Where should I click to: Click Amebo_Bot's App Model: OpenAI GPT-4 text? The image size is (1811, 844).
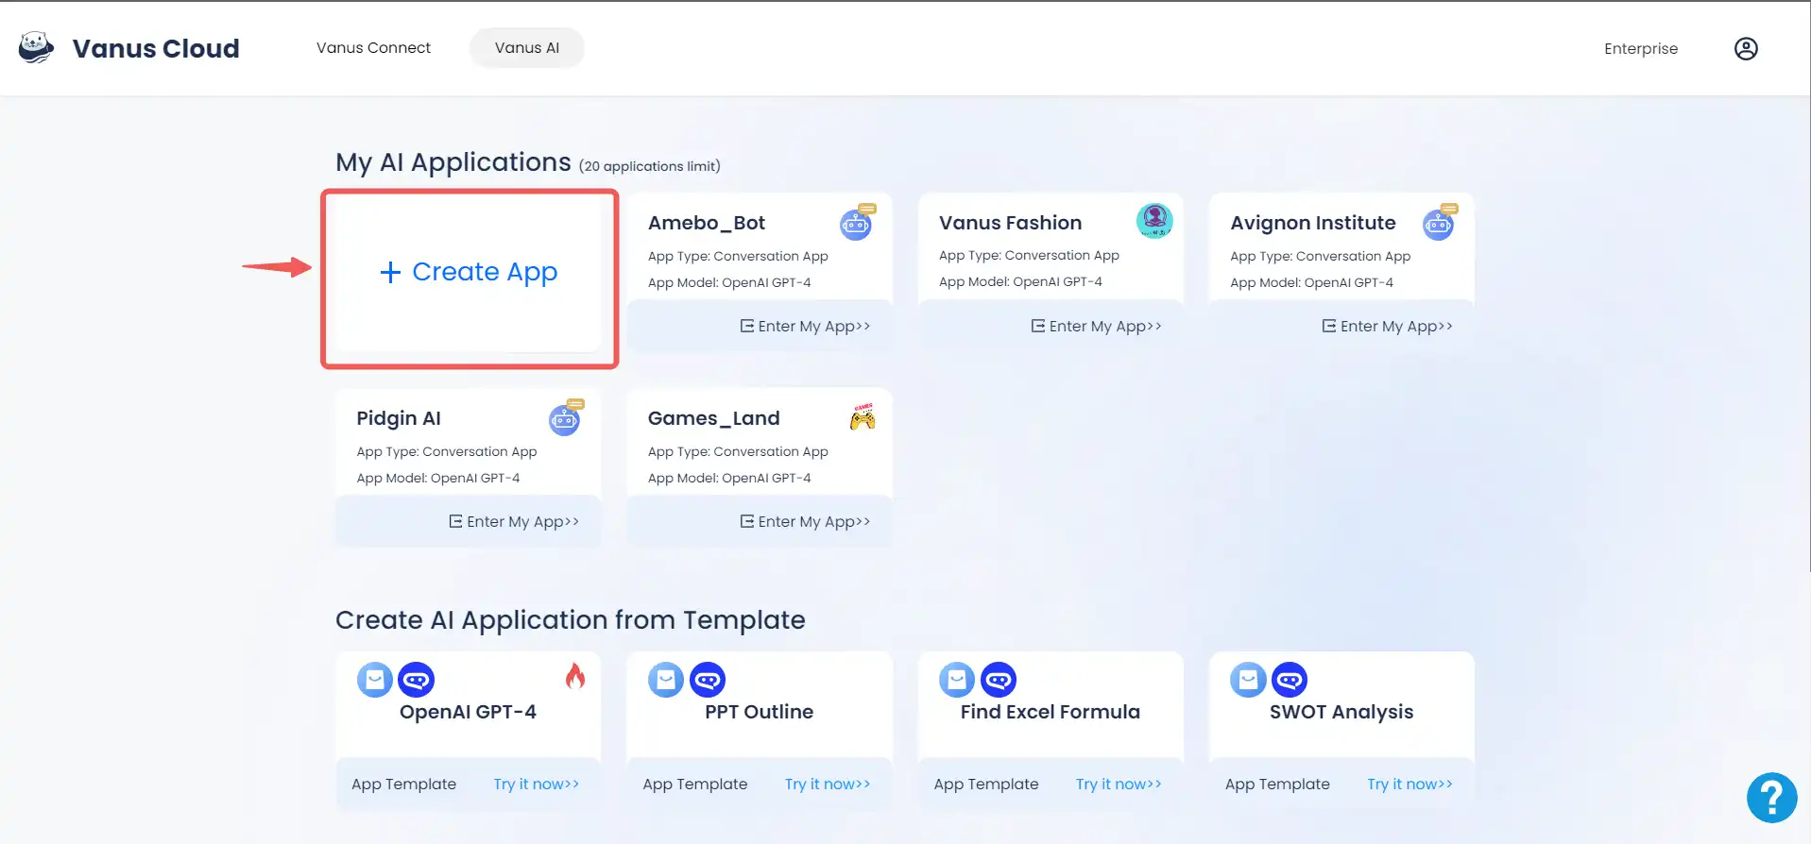(729, 282)
